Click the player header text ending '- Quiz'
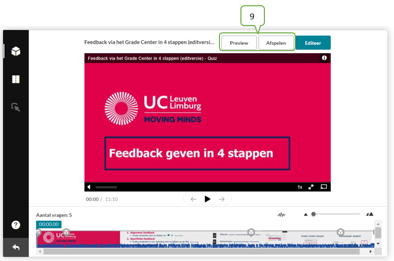Screen dimensions: 394x261 152,58
